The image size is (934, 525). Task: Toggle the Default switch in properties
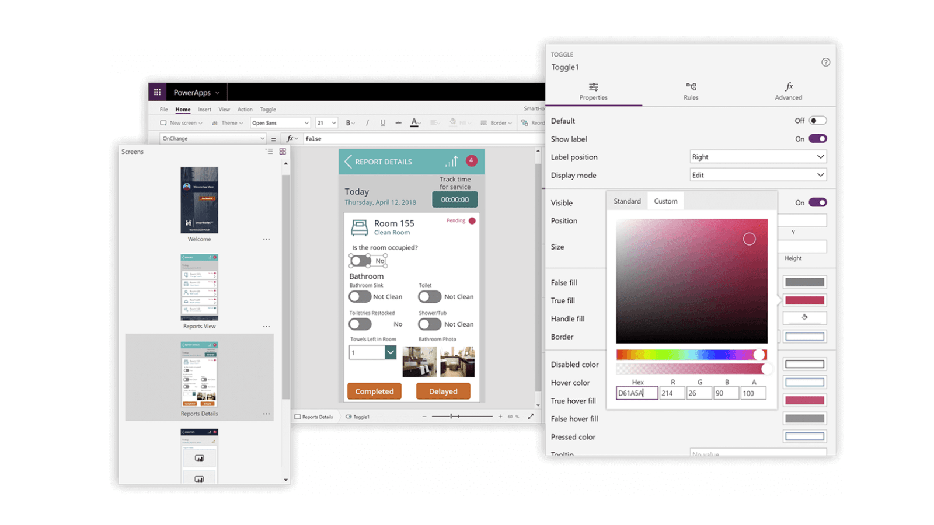pyautogui.click(x=818, y=121)
